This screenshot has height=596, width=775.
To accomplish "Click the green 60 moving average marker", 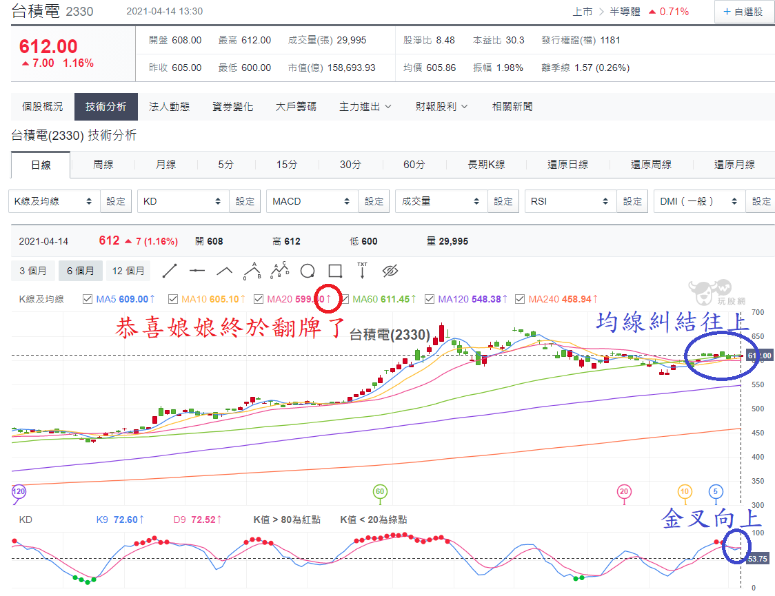I will pos(380,491).
